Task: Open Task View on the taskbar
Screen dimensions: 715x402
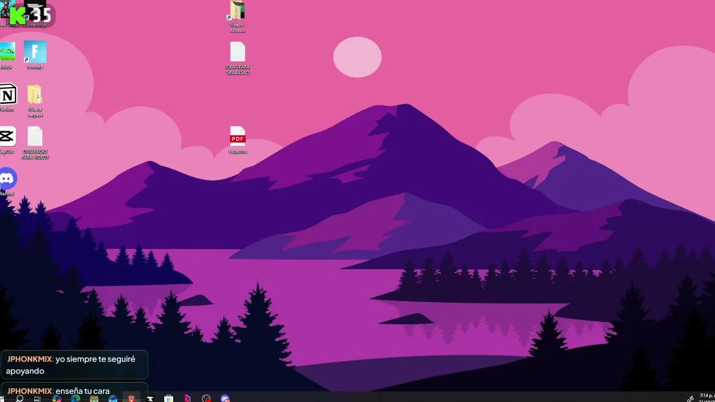Action: 37,398
